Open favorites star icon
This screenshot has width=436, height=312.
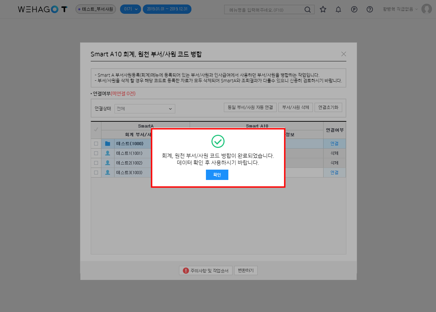pyautogui.click(x=323, y=9)
